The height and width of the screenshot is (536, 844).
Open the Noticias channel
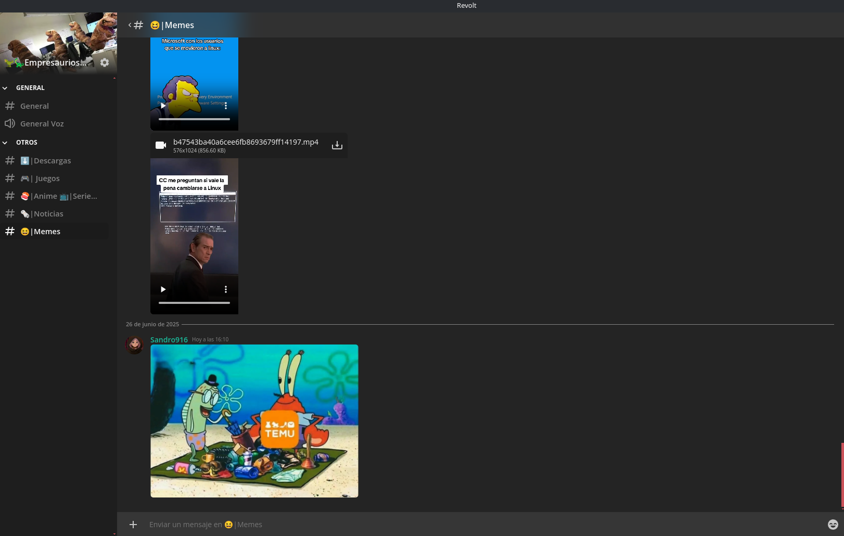[55, 214]
